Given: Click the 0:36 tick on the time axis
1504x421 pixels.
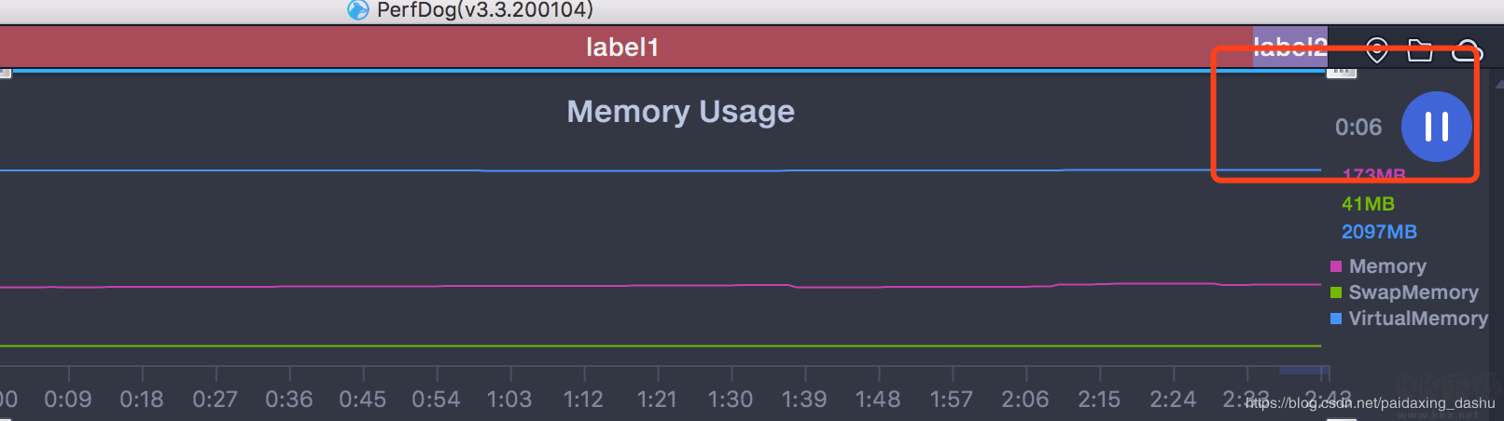Looking at the screenshot, I should [289, 400].
